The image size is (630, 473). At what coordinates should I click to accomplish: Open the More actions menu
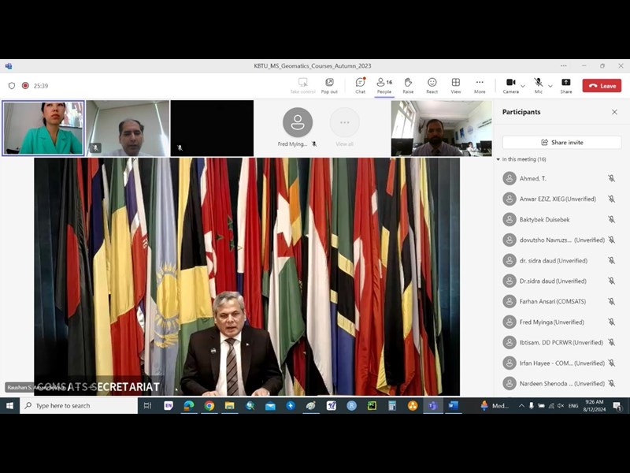480,86
